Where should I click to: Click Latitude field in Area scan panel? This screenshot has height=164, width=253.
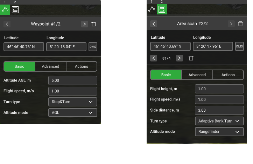tap(170, 46)
